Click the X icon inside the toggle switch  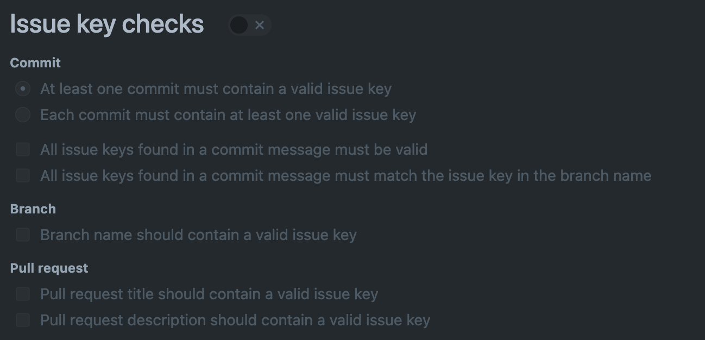(x=260, y=25)
